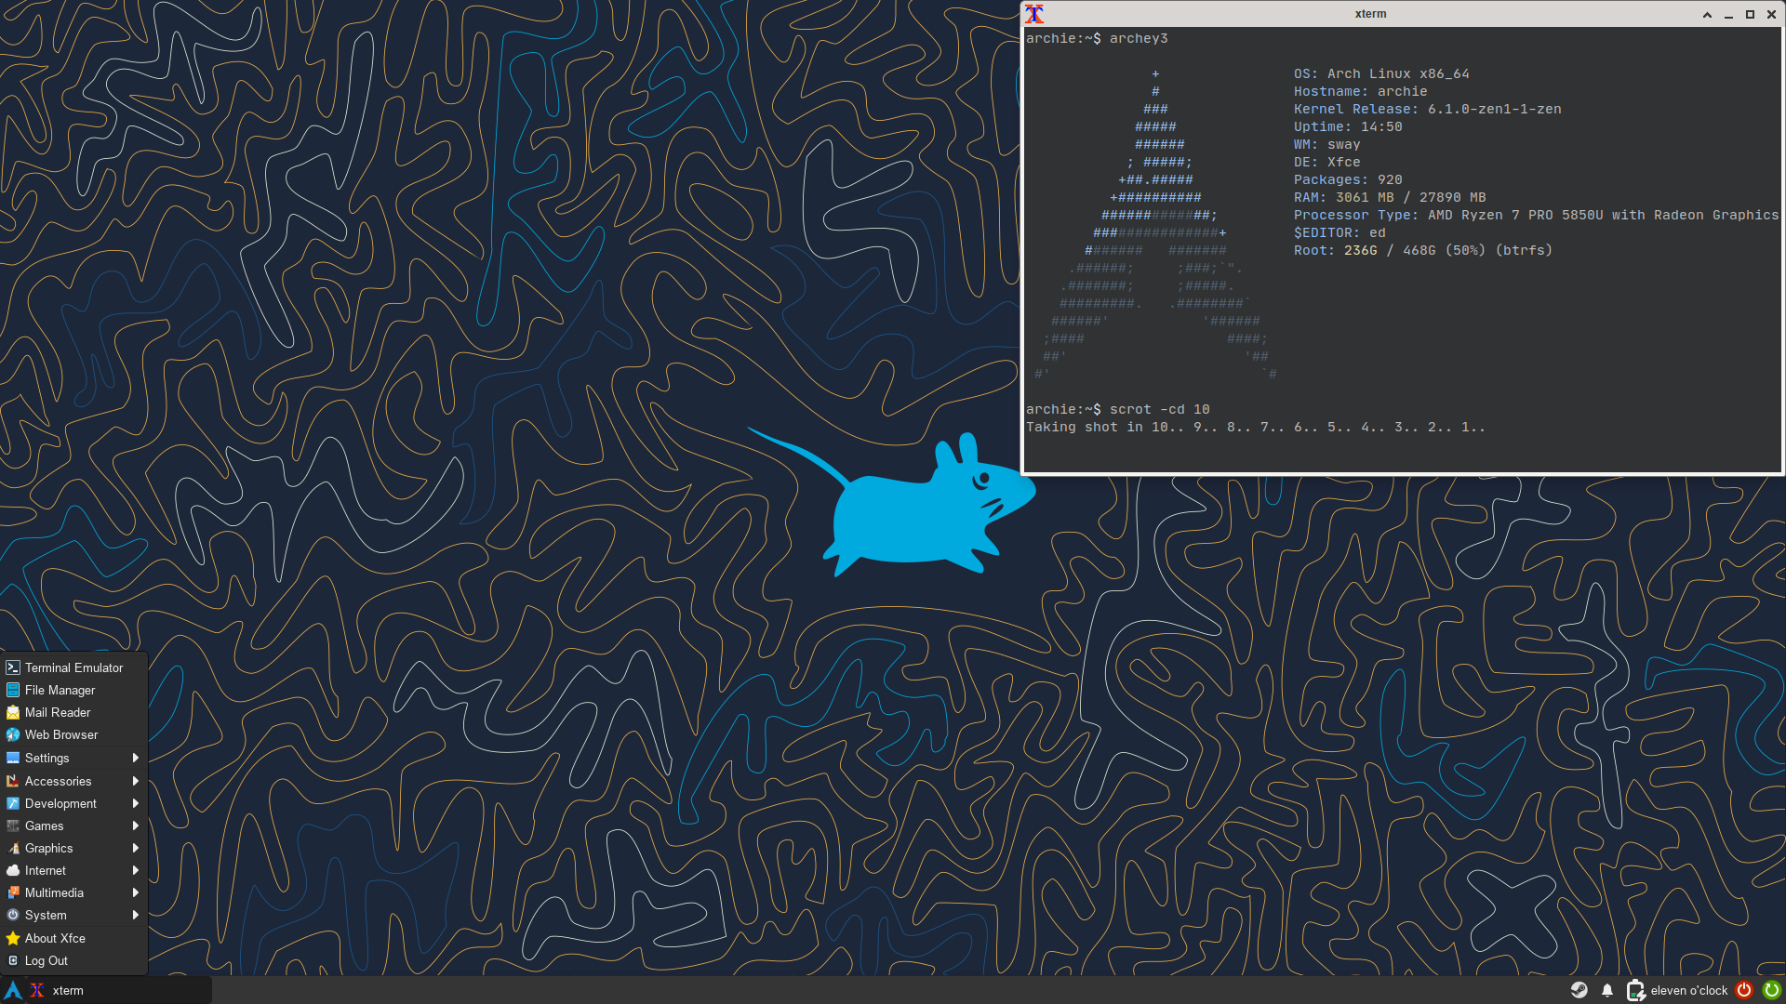Screen dimensions: 1786x1004
Task: Click the 'scrot -cd 10' command line
Action: (1118, 409)
